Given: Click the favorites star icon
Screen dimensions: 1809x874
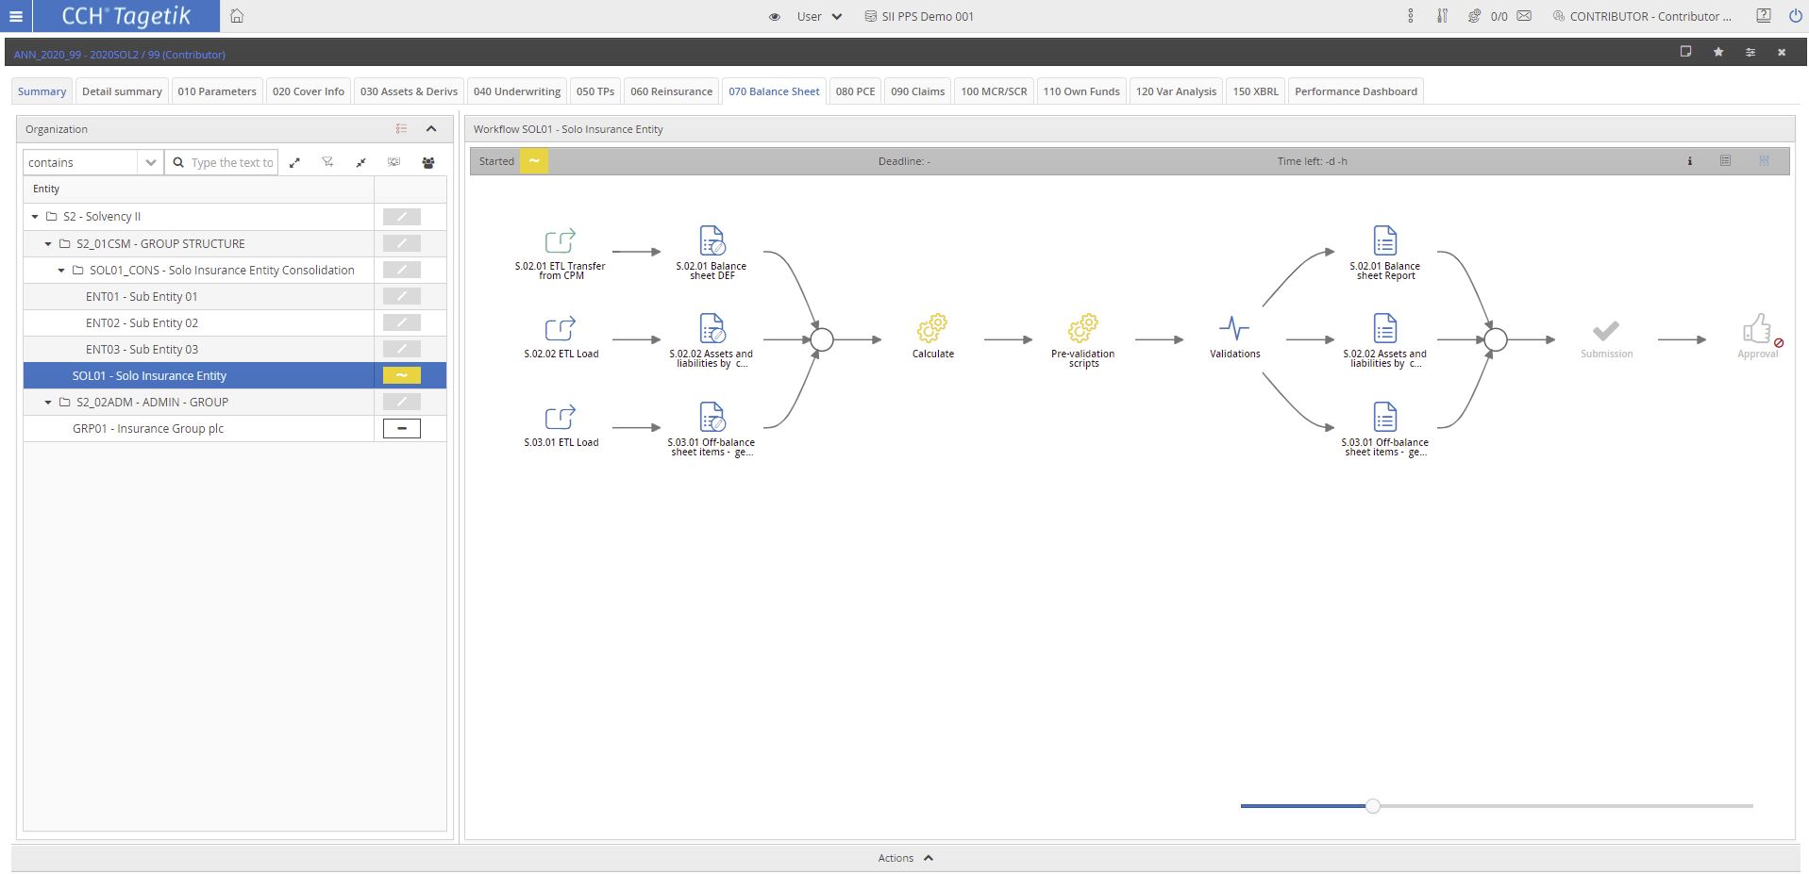Looking at the screenshot, I should point(1718,52).
